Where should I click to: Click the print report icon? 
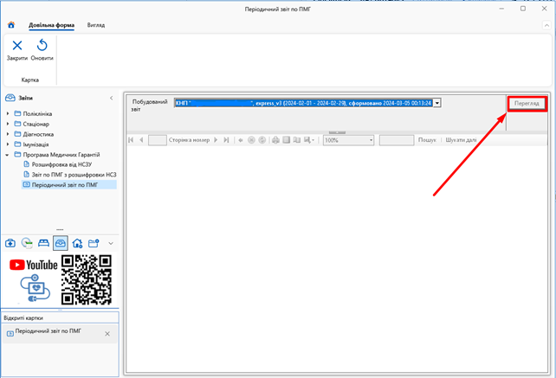pos(275,140)
